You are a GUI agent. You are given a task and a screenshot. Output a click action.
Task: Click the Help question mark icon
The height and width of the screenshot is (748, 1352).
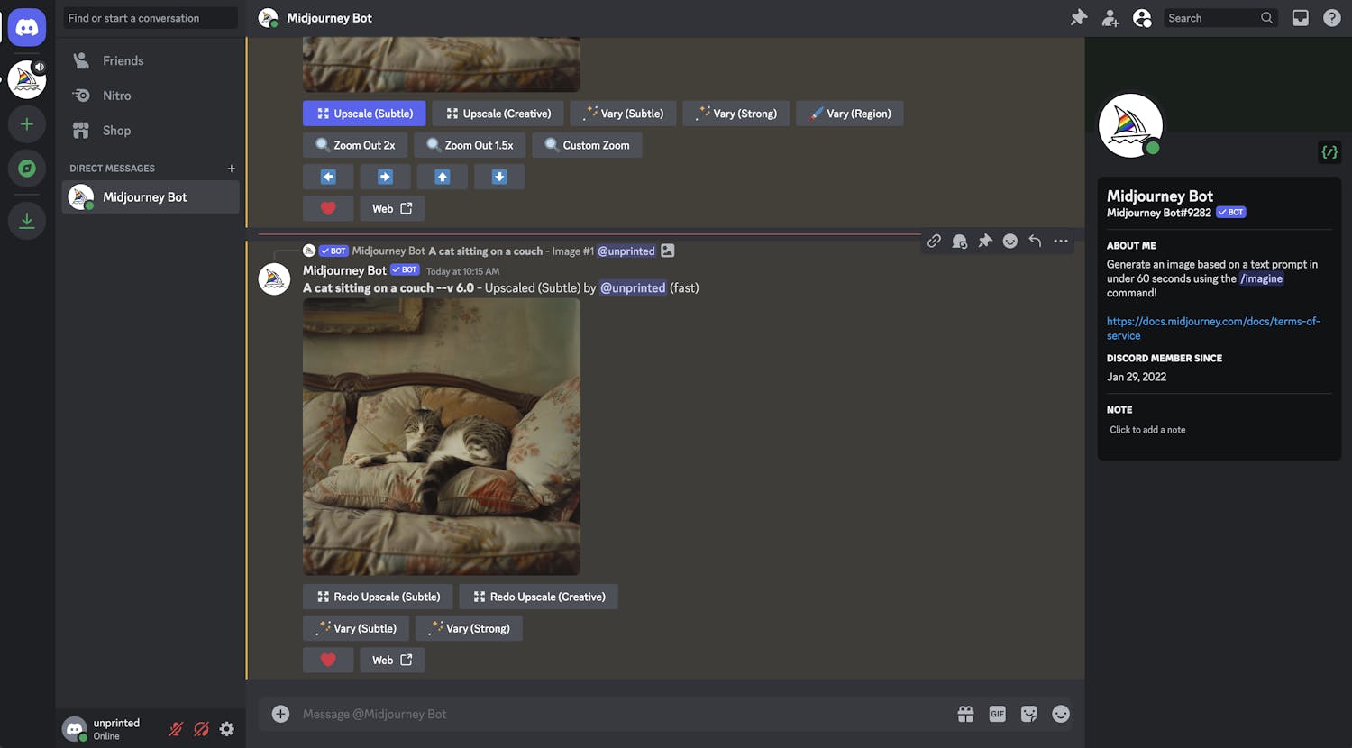(1331, 18)
